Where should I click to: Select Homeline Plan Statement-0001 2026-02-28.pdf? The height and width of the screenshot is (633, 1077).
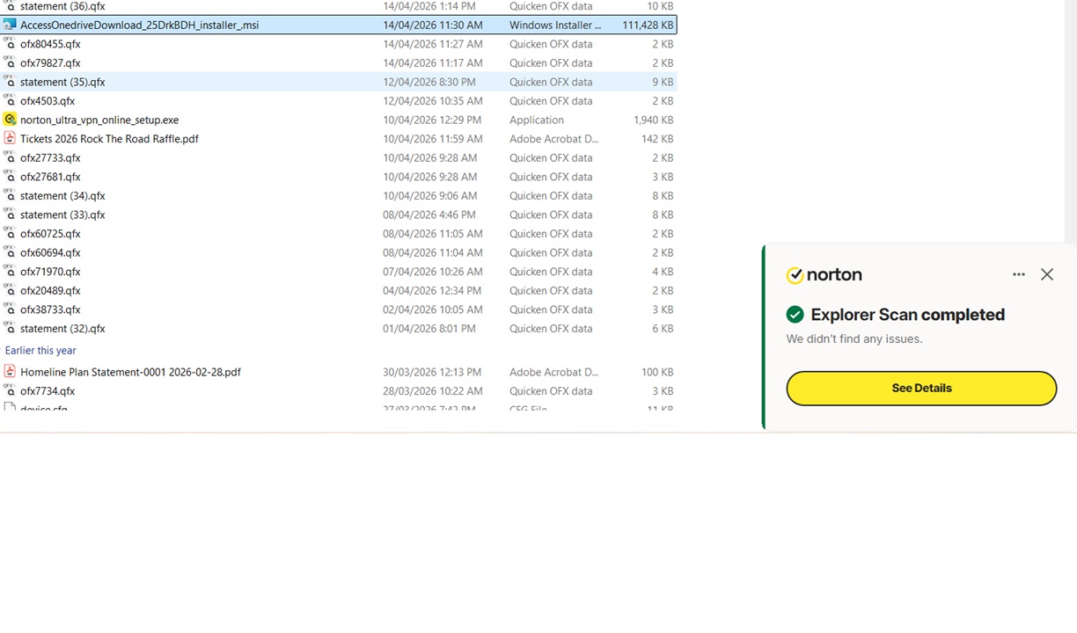pos(130,372)
